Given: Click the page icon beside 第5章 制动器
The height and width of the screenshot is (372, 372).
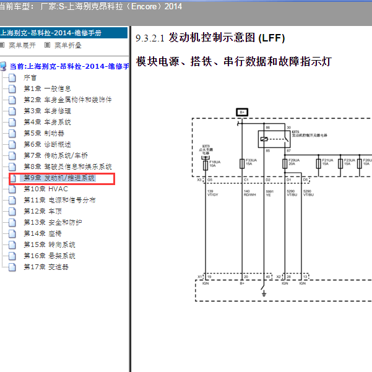Looking at the screenshot, I should 12,133.
